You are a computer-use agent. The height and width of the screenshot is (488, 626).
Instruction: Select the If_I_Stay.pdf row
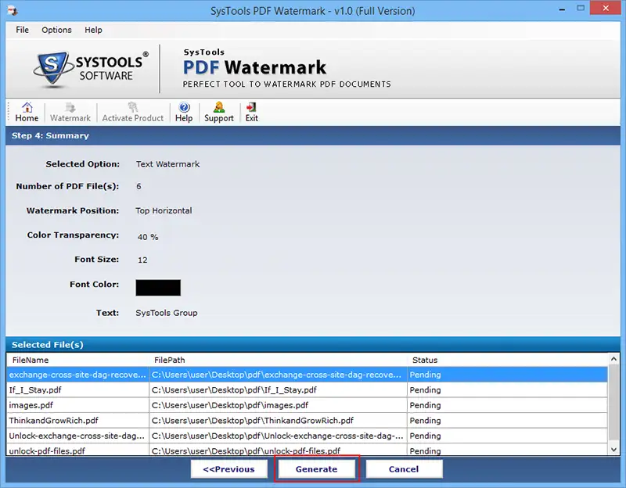(x=307, y=389)
